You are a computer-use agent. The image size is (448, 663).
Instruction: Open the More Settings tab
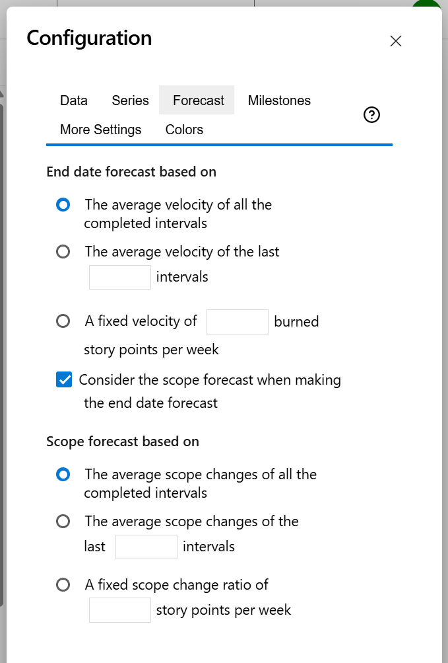click(x=100, y=129)
